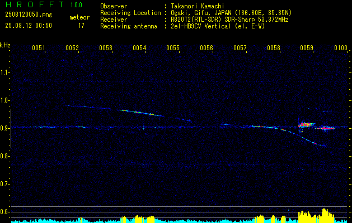Click the grey vertical range bar beside 0.9

[x=11, y=129]
